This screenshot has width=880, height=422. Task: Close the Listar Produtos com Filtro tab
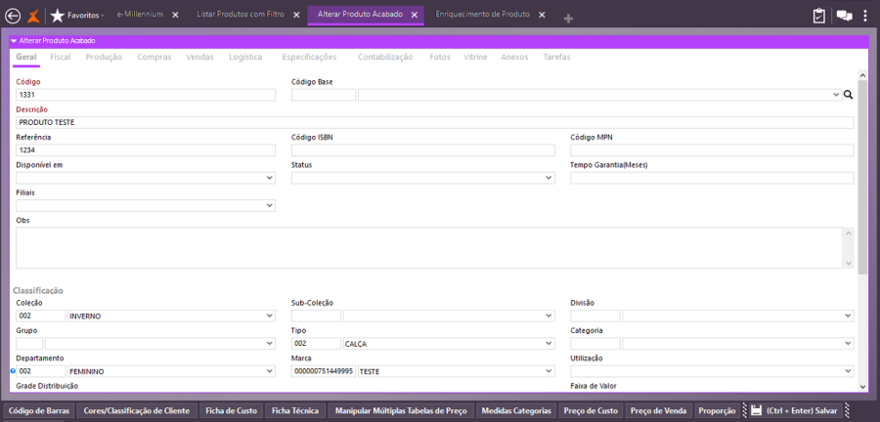(296, 15)
